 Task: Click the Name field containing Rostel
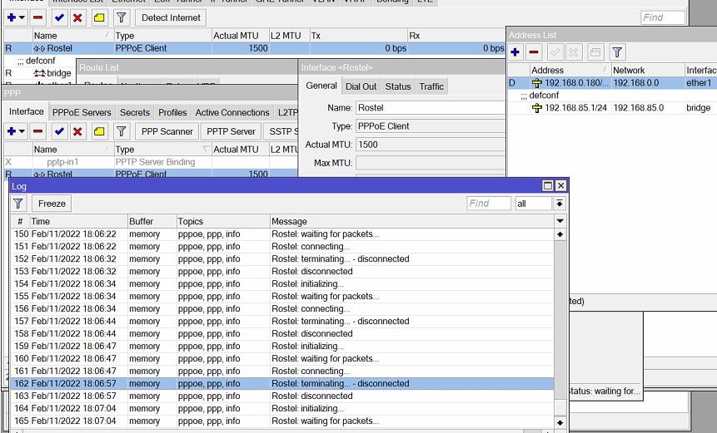pos(431,108)
